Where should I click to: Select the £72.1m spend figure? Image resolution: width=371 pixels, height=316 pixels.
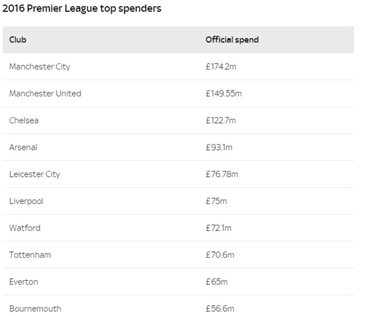[x=219, y=228]
